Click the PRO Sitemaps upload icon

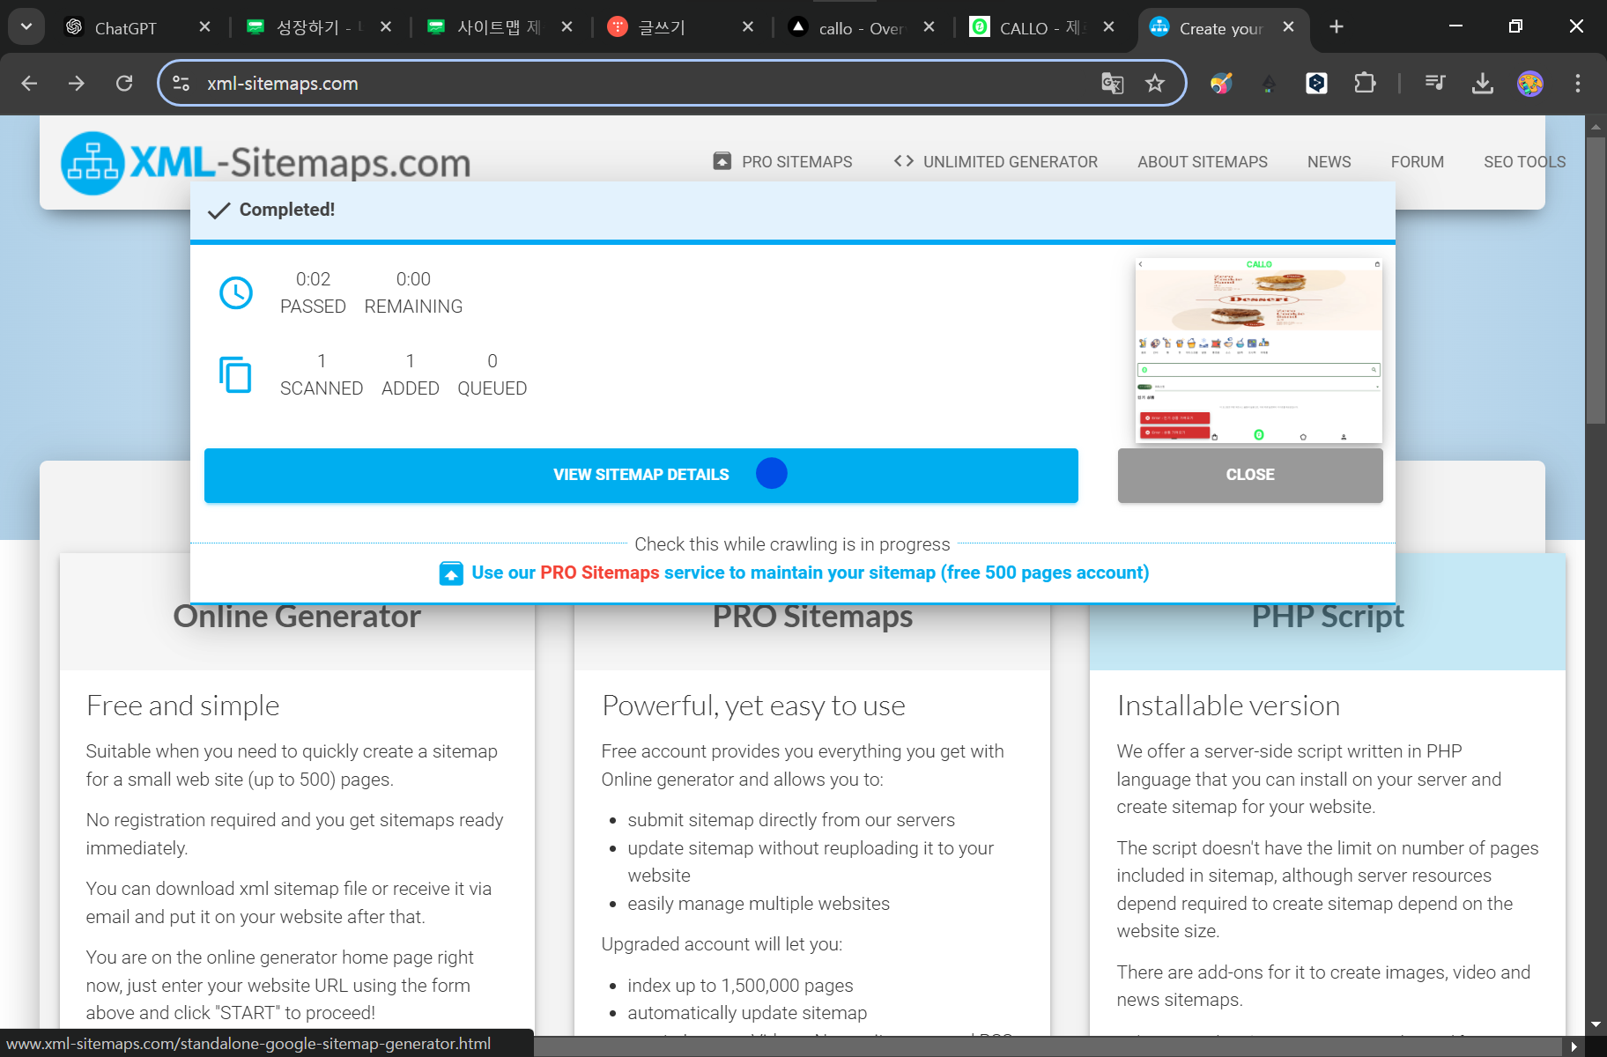(x=451, y=573)
